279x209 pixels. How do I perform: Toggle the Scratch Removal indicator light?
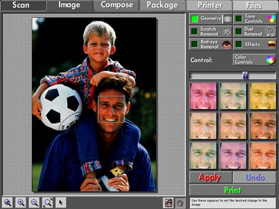pyautogui.click(x=195, y=31)
